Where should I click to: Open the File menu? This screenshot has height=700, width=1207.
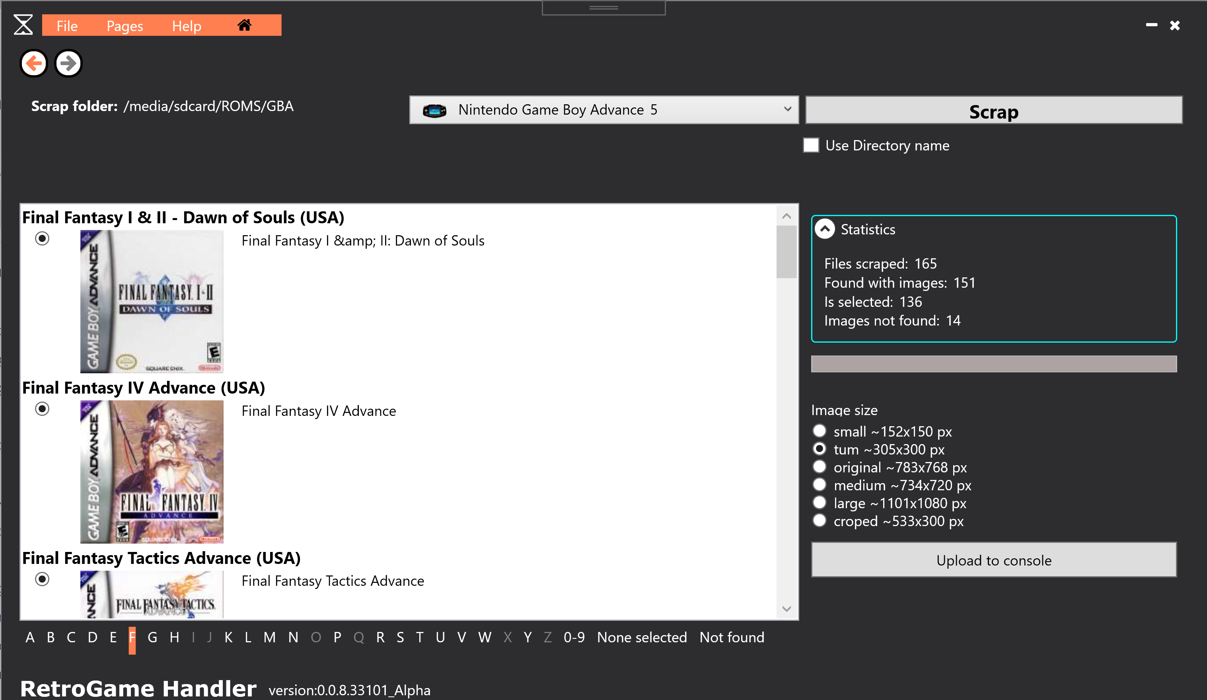pos(66,26)
